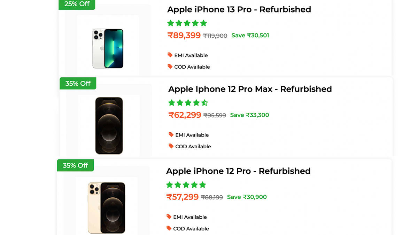The height and width of the screenshot is (235, 418).
Task: Click the 35% Off badge on iPhone 12 Pro
Action: (x=75, y=165)
